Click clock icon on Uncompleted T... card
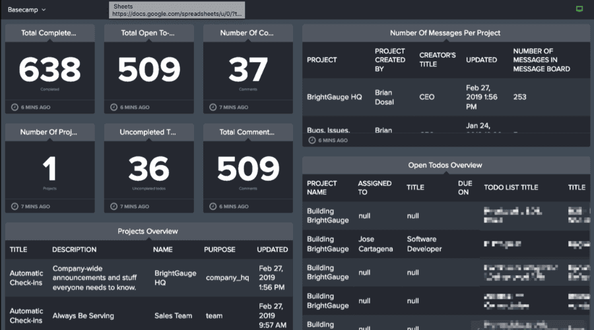The width and height of the screenshot is (594, 330). pyautogui.click(x=114, y=207)
